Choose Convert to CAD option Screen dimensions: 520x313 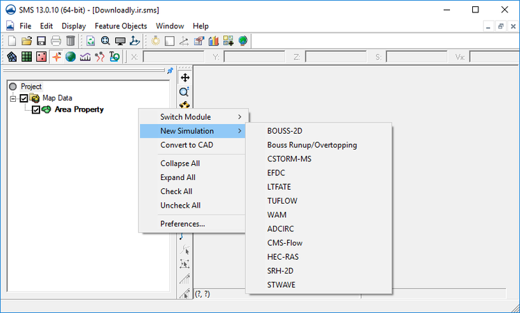pyautogui.click(x=187, y=145)
